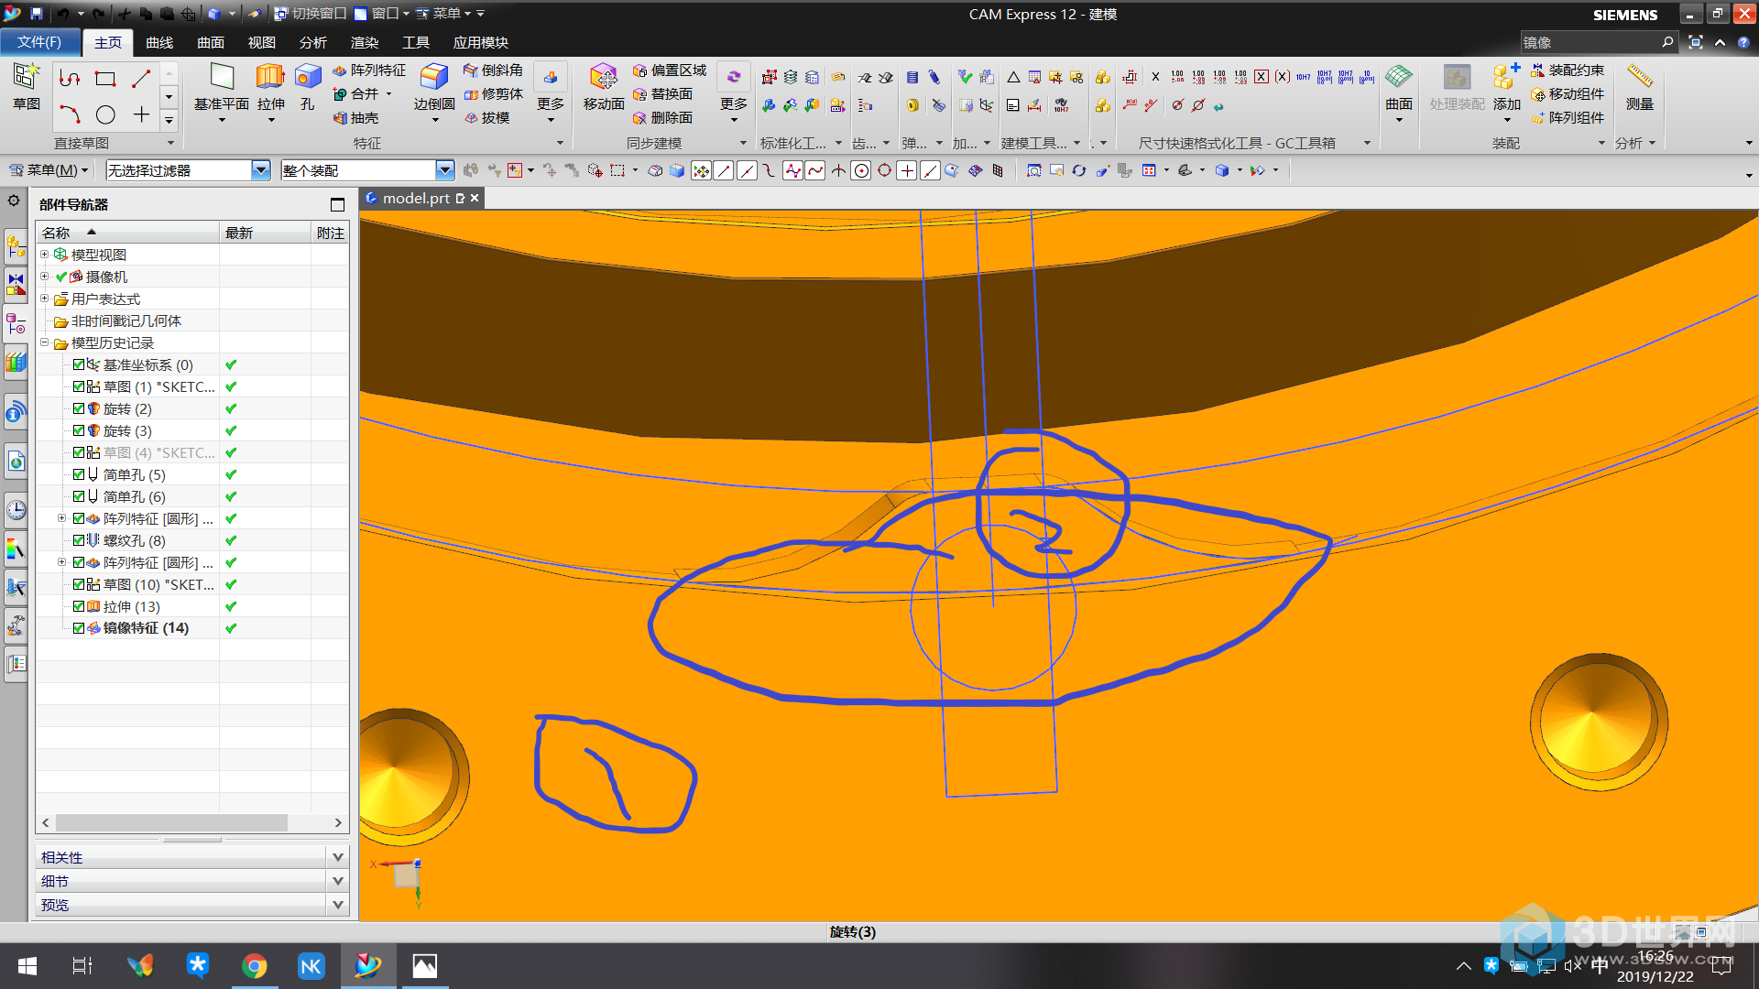Expand the 摄像机 tree node
Viewport: 1759px width, 989px height.
coord(44,277)
